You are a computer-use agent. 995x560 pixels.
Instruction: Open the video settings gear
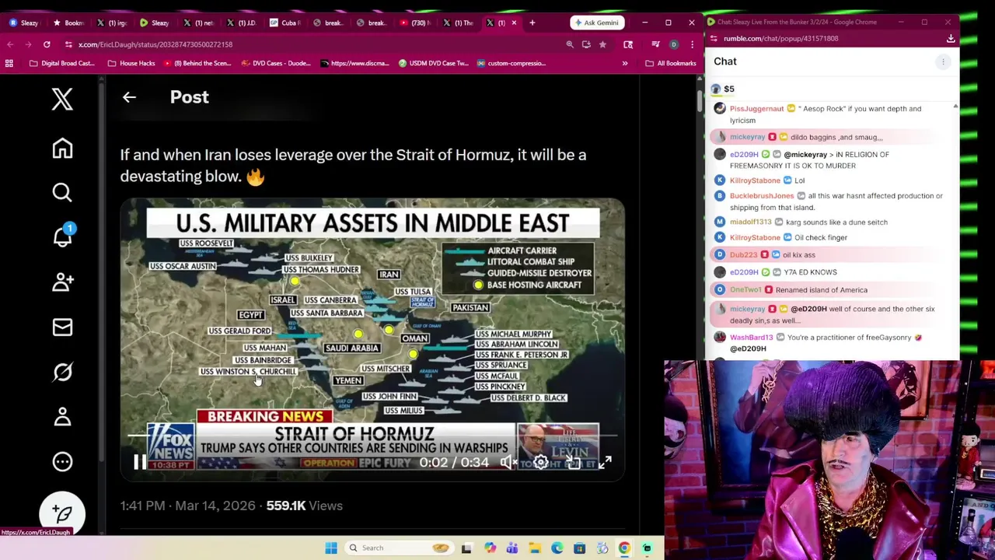[540, 462]
